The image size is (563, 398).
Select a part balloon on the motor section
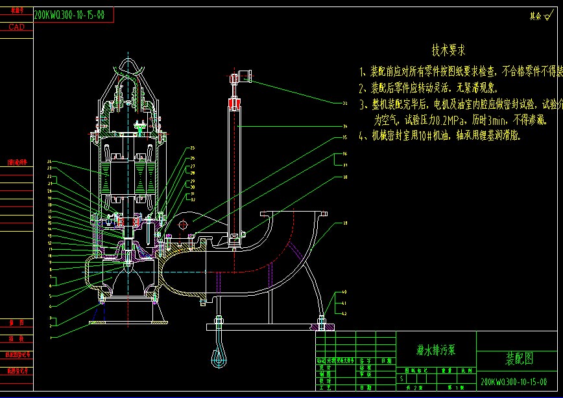(x=49, y=160)
